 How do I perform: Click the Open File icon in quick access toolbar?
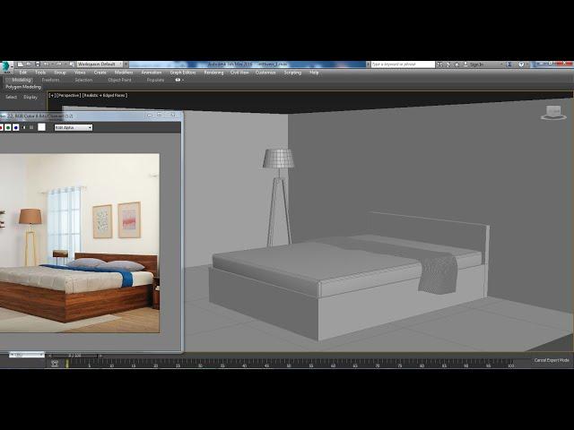[x=29, y=64]
